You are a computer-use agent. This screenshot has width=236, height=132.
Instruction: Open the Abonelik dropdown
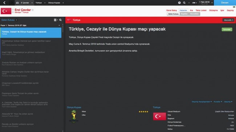[228, 20]
